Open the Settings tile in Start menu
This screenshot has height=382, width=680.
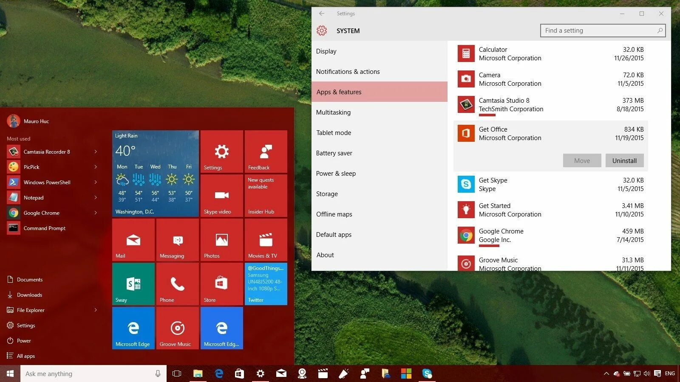click(221, 152)
